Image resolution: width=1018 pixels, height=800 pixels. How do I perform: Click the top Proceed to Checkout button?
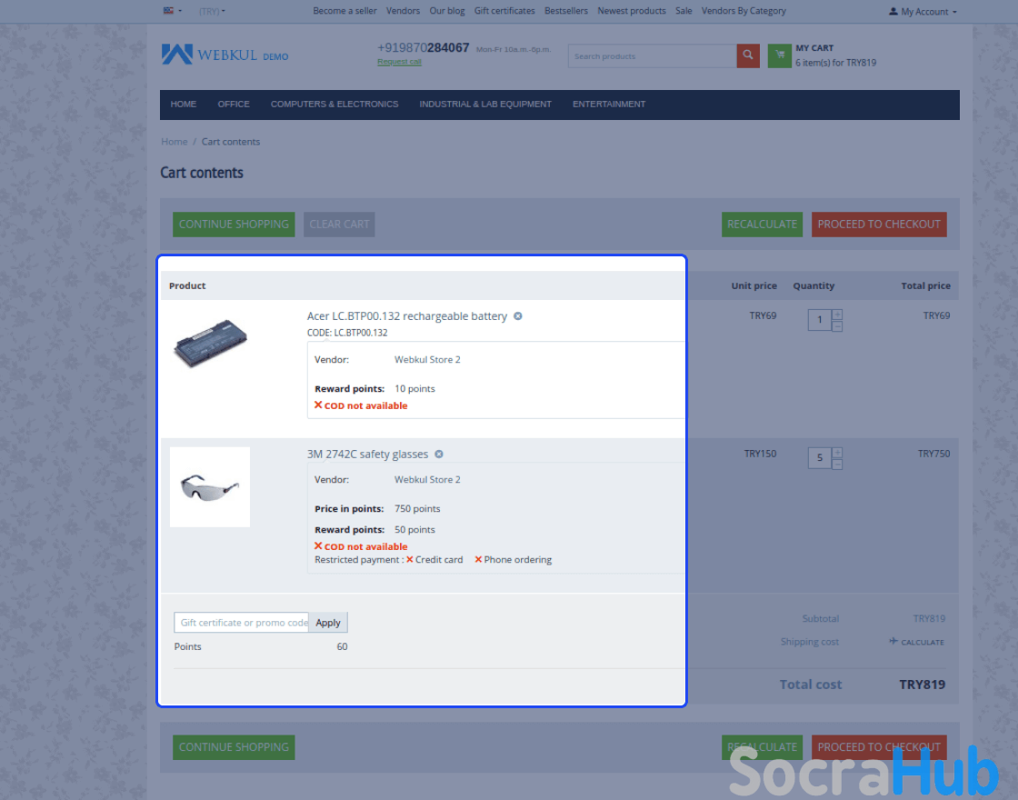point(878,224)
